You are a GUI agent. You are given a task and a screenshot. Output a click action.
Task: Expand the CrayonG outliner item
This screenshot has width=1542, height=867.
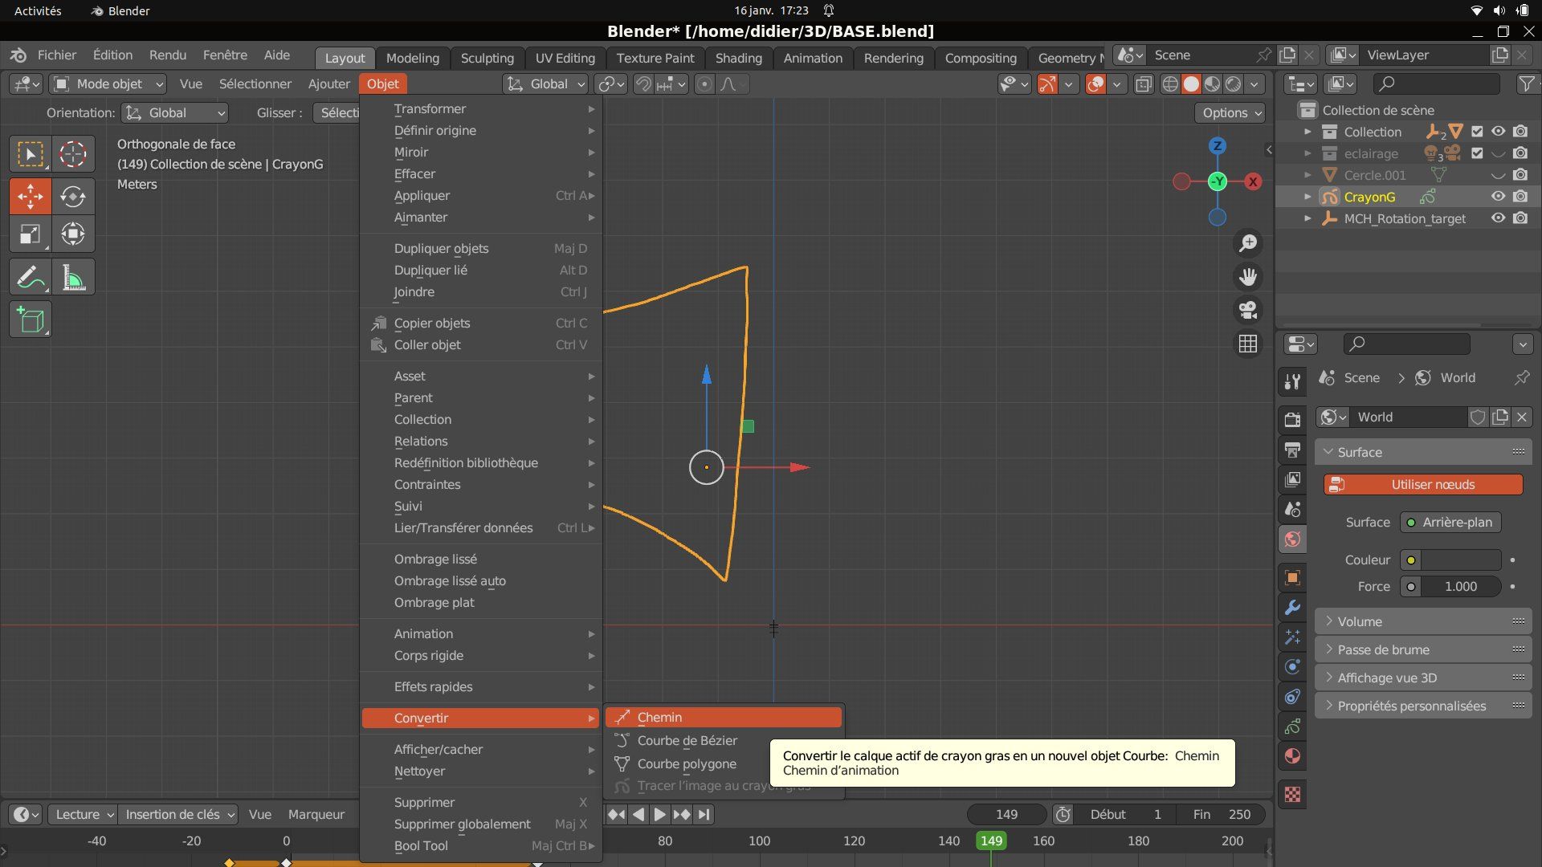1307,197
